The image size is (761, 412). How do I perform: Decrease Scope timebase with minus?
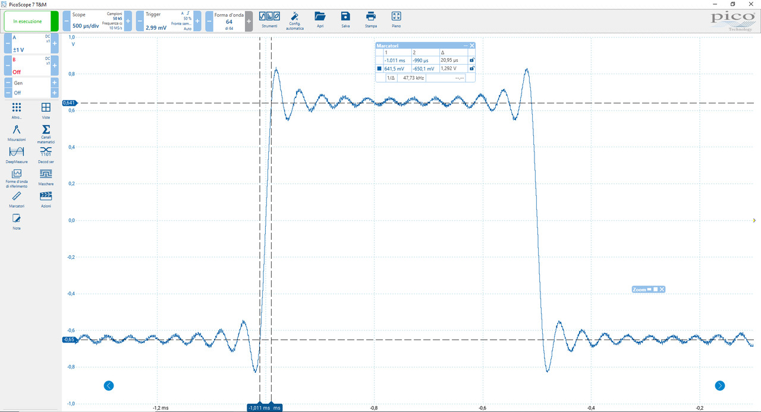coord(66,21)
